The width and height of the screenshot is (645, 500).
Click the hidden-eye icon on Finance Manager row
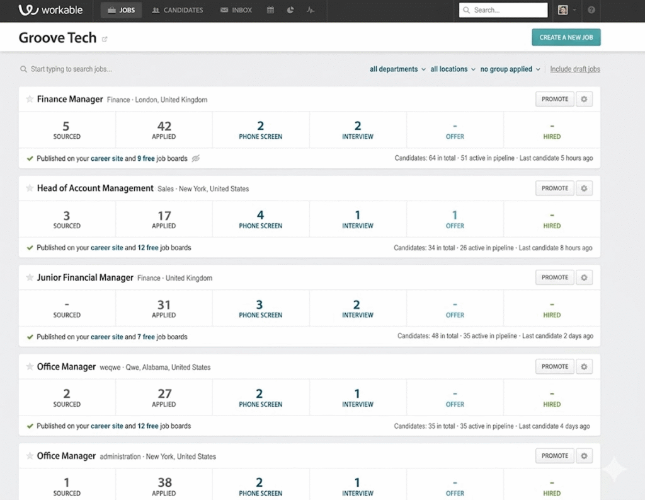[x=196, y=158]
